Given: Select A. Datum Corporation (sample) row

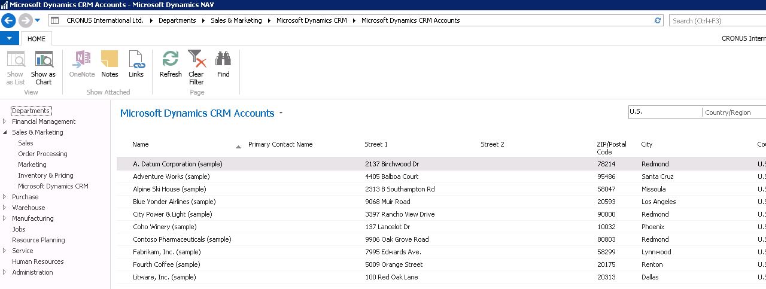Looking at the screenshot, I should tap(441, 164).
